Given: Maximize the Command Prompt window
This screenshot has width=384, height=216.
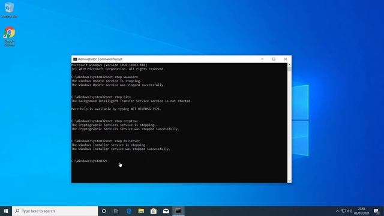Looking at the screenshot, I should [x=274, y=59].
